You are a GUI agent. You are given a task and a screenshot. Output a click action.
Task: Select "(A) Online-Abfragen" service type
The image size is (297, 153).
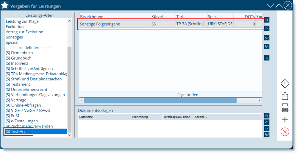tap(23, 105)
